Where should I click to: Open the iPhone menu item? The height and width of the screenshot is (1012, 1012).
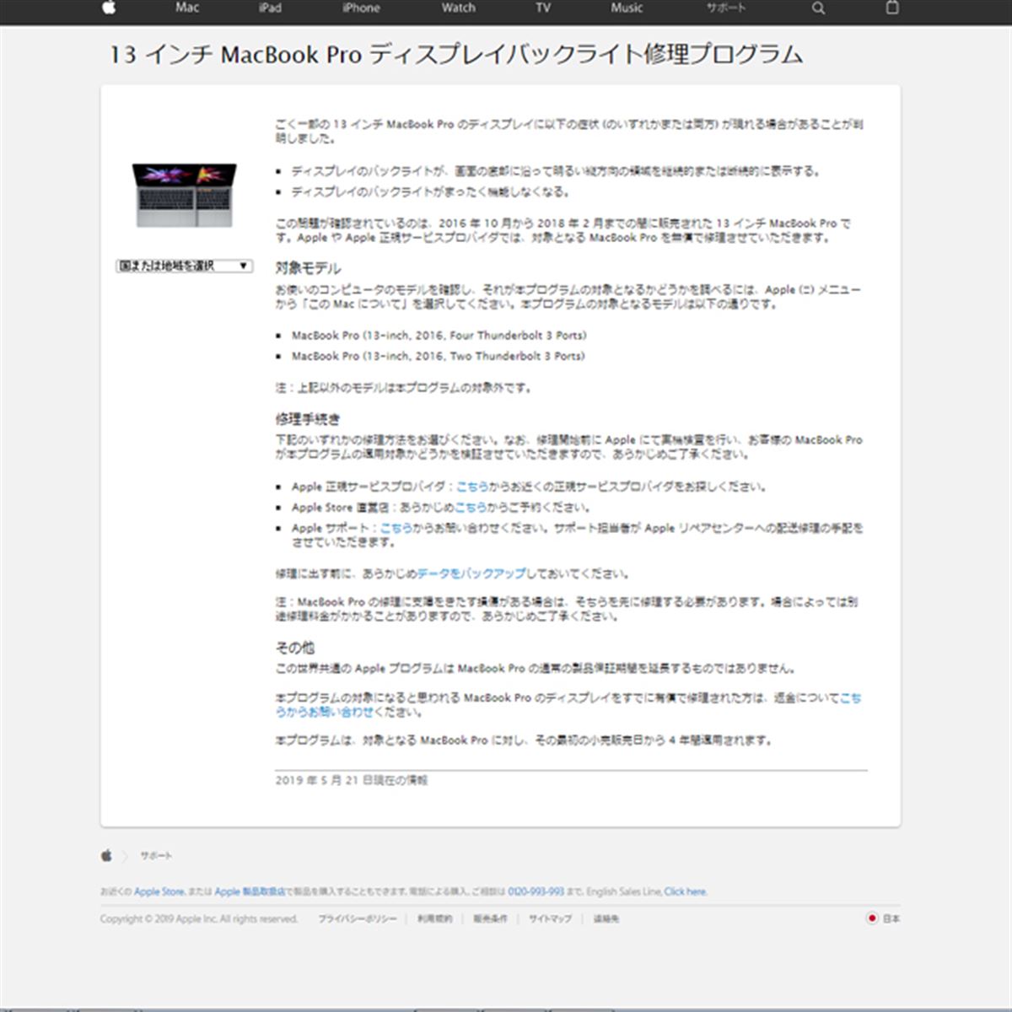pos(361,8)
